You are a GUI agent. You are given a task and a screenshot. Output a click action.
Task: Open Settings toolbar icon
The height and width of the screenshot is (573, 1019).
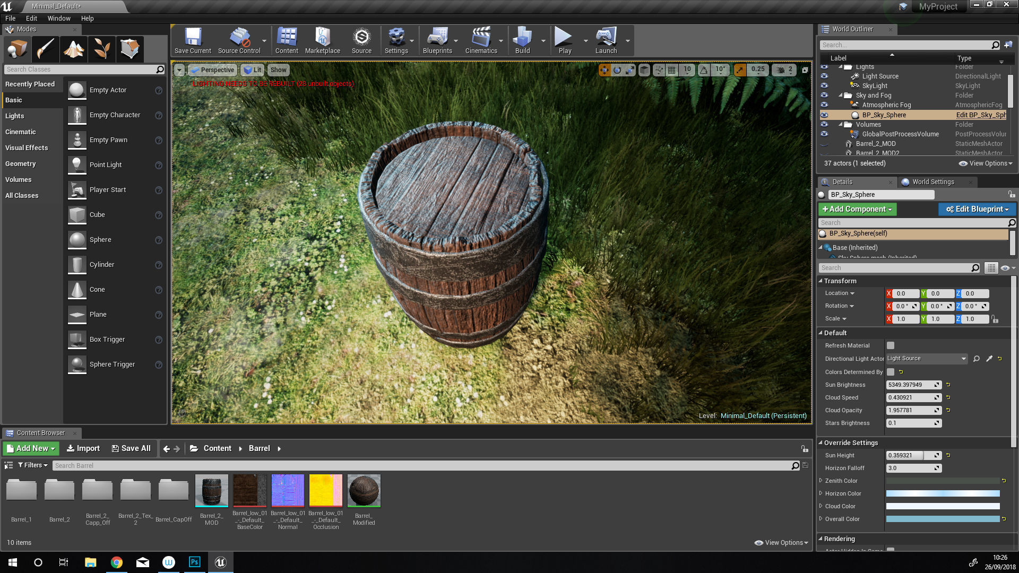click(396, 41)
